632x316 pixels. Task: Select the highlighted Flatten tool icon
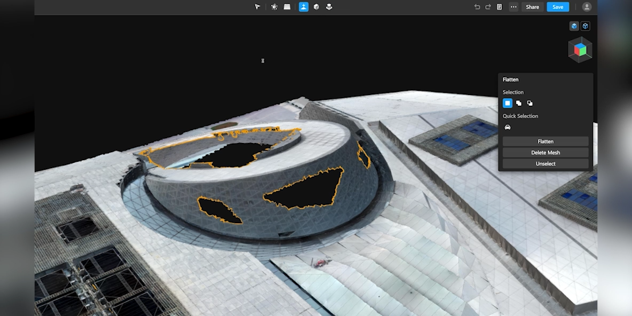(304, 7)
